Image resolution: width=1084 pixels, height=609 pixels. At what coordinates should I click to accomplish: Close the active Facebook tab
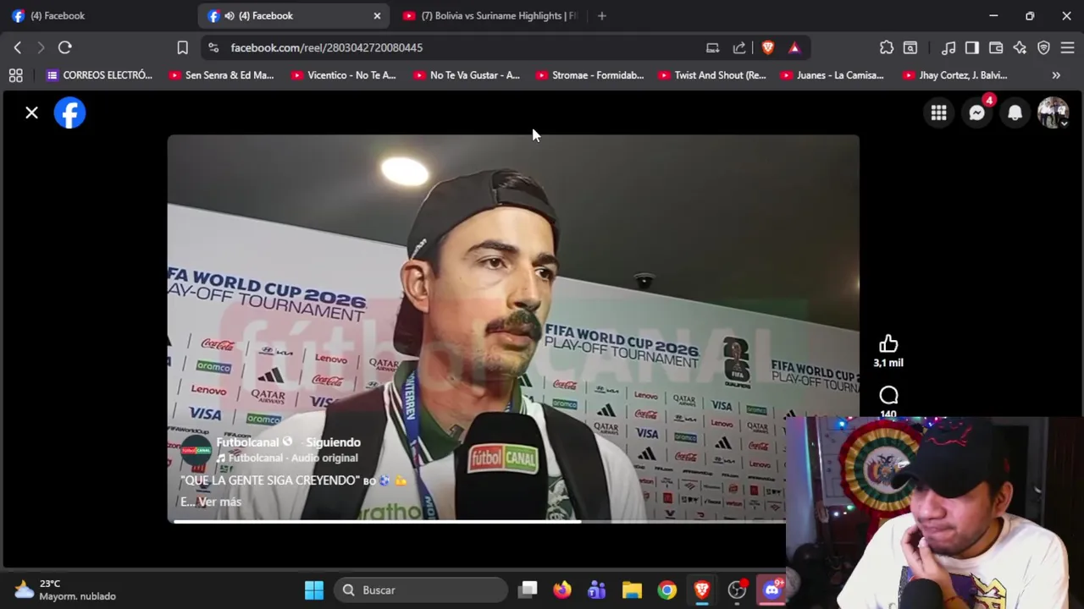click(377, 15)
